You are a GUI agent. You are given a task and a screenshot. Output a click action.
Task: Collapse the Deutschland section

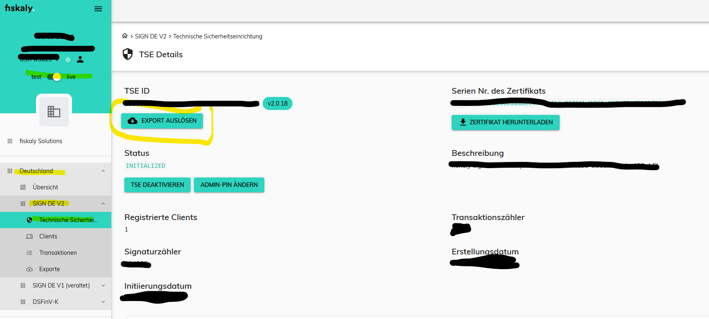[x=103, y=171]
